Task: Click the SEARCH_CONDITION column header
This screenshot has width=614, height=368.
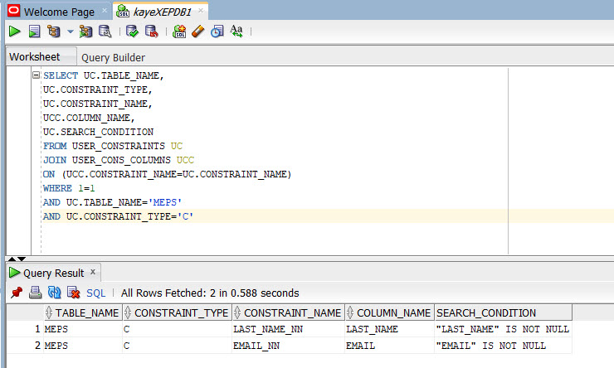Action: point(503,312)
